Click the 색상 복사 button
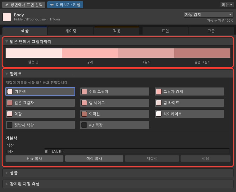Image resolution: width=236 pixels, height=192 pixels. [x=94, y=159]
